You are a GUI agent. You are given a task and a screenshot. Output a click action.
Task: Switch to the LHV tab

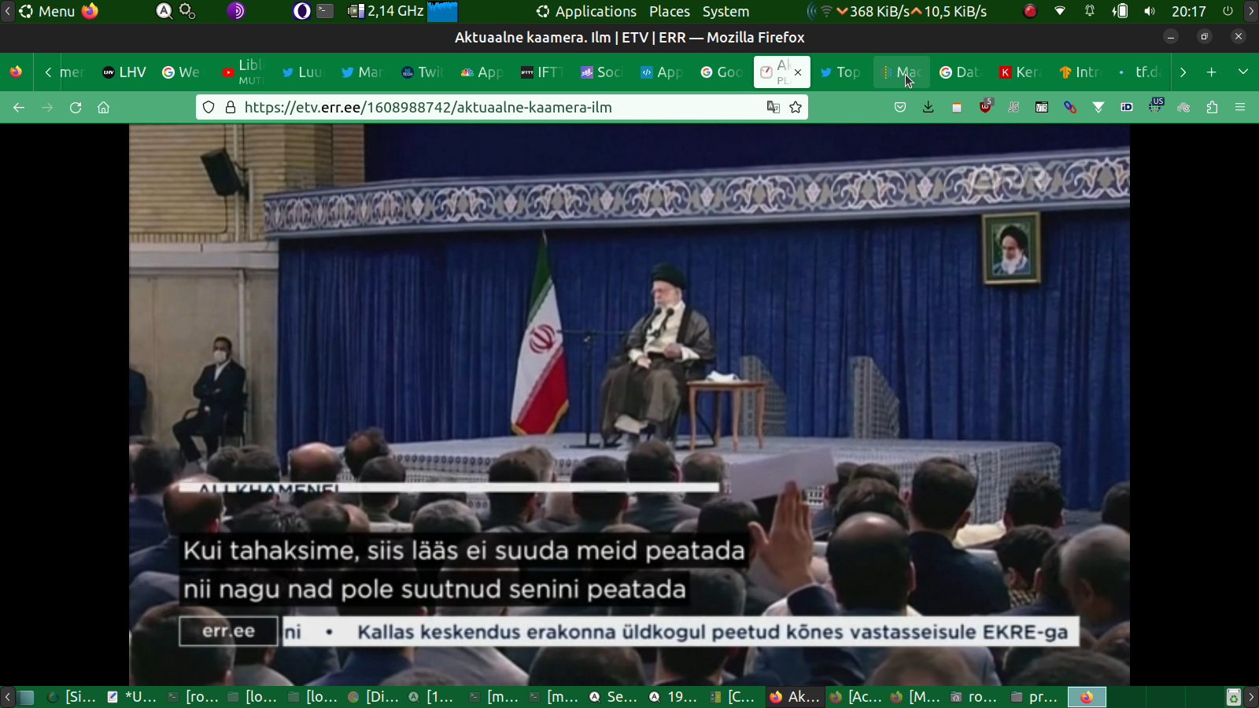point(124,72)
